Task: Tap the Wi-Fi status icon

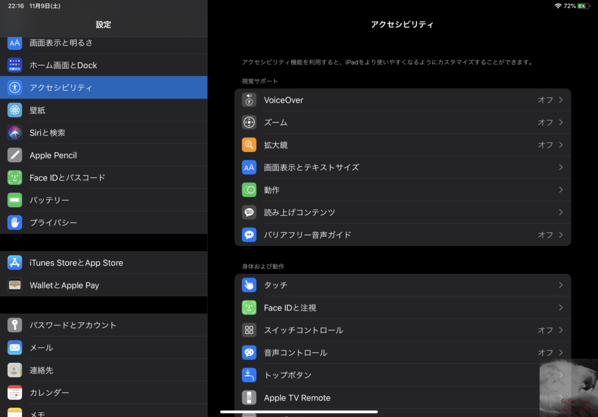Action: pyautogui.click(x=558, y=6)
